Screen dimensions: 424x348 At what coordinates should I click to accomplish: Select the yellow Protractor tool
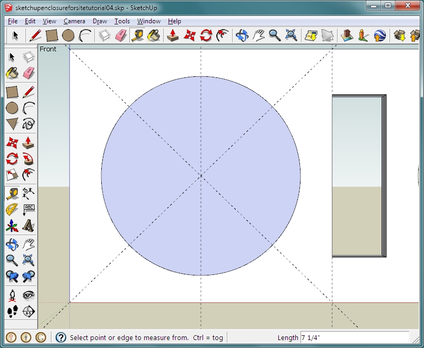pyautogui.click(x=12, y=209)
